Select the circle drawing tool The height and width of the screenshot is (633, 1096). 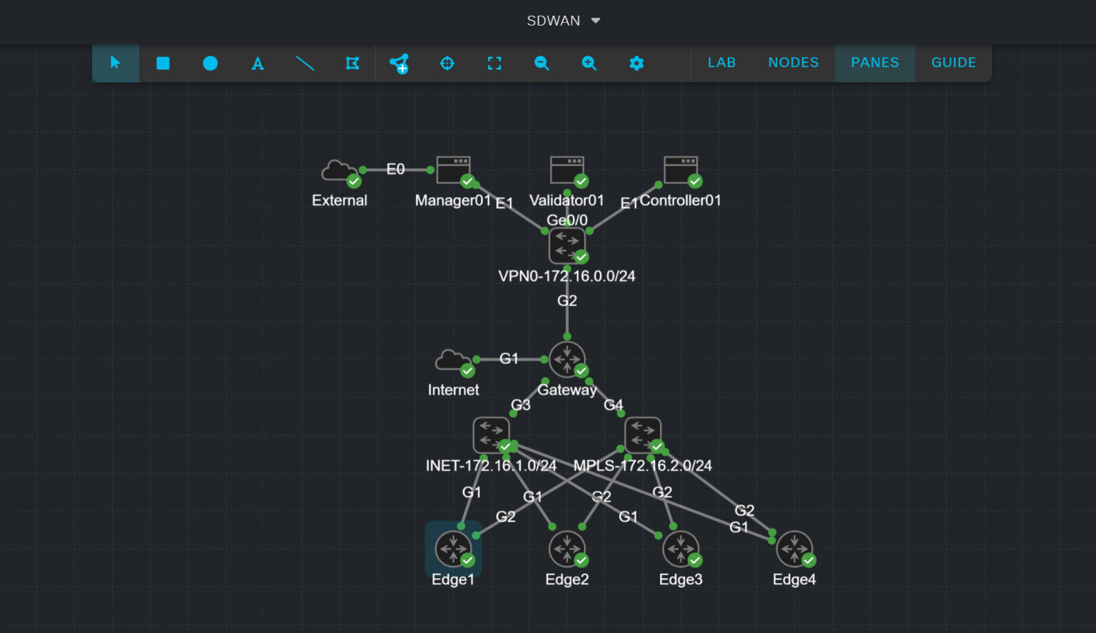210,63
